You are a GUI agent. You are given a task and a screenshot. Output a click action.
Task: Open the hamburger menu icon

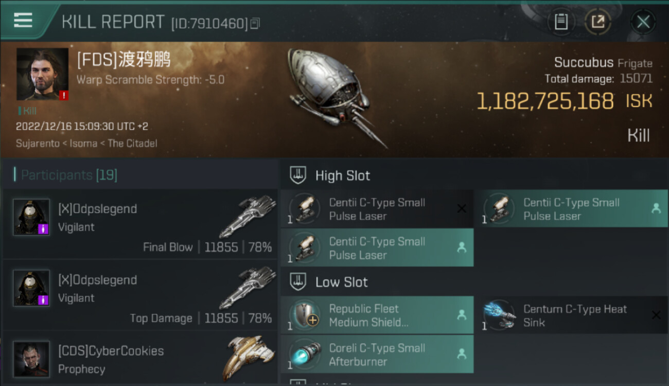pyautogui.click(x=23, y=21)
